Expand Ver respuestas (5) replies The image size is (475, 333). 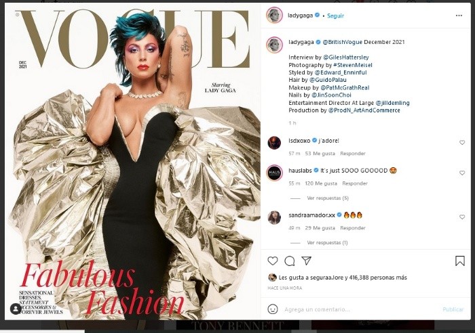(x=328, y=198)
